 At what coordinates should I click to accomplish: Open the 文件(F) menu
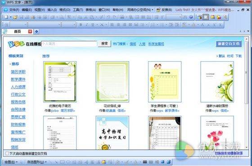click(x=14, y=10)
